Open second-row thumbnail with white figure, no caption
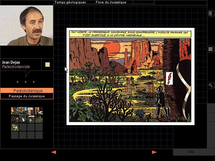The width and height of the screenshot is (215, 161). pyautogui.click(x=23, y=119)
